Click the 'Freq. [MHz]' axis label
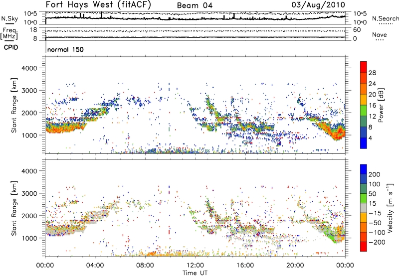Screen dimensions: 399x276 [x=9, y=33]
